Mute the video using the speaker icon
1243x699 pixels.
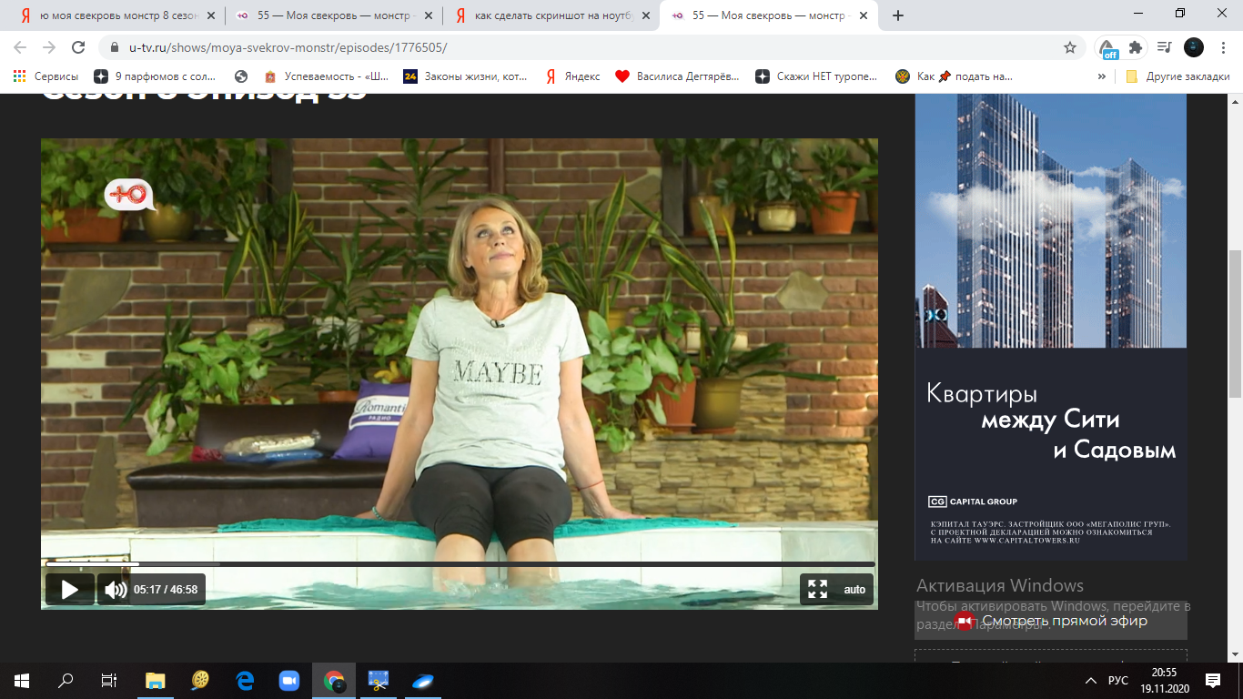[x=116, y=589]
